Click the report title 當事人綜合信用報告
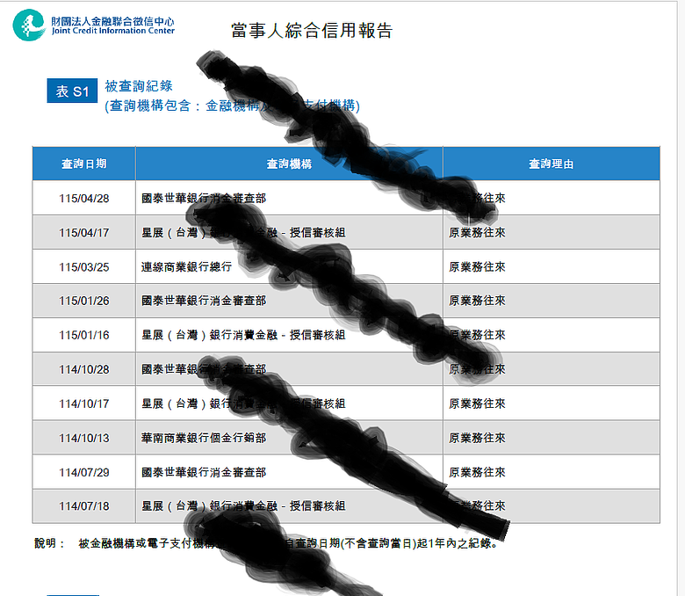 (312, 31)
